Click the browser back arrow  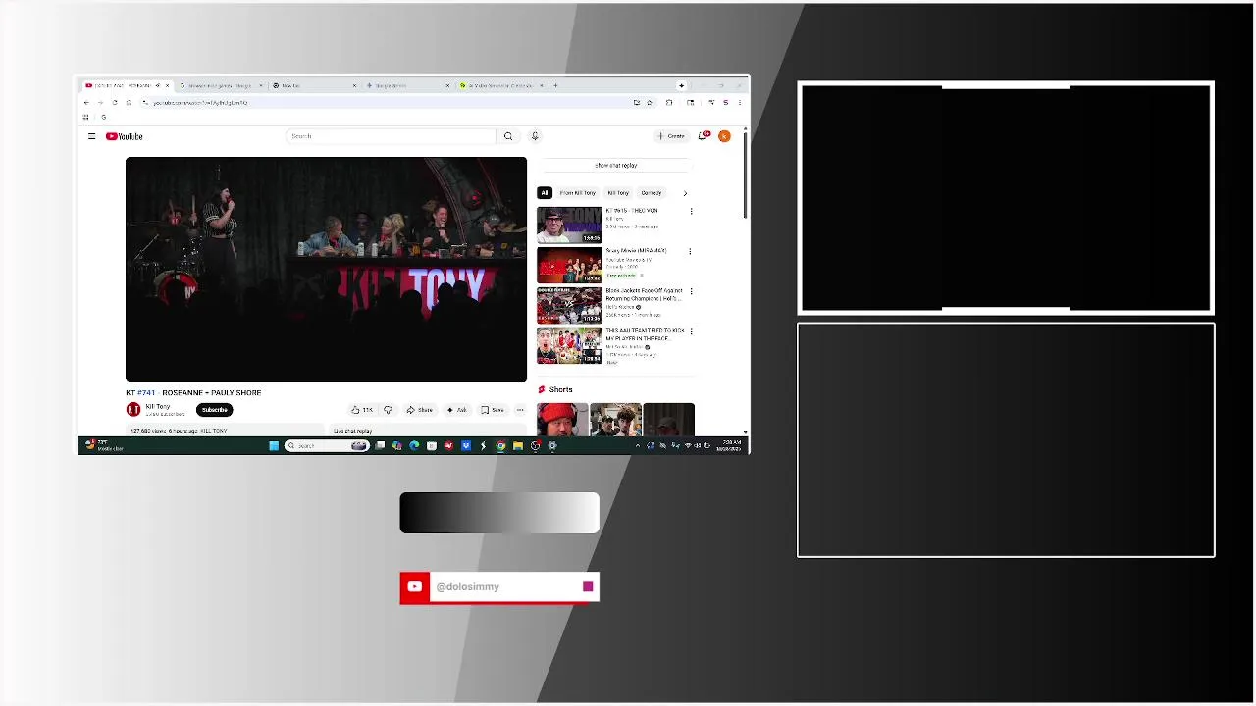86,103
